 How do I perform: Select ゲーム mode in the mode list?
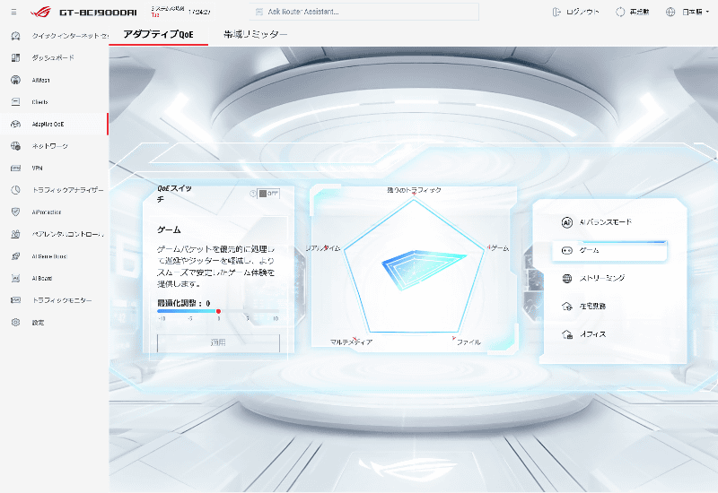click(x=609, y=250)
